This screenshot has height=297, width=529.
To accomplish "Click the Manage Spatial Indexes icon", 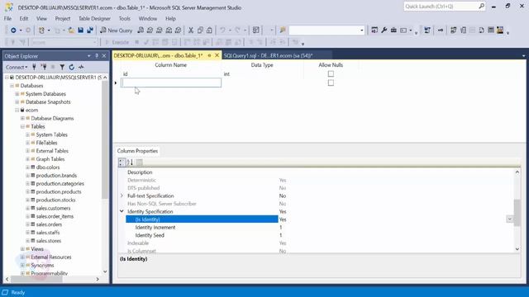I will 500,31.
